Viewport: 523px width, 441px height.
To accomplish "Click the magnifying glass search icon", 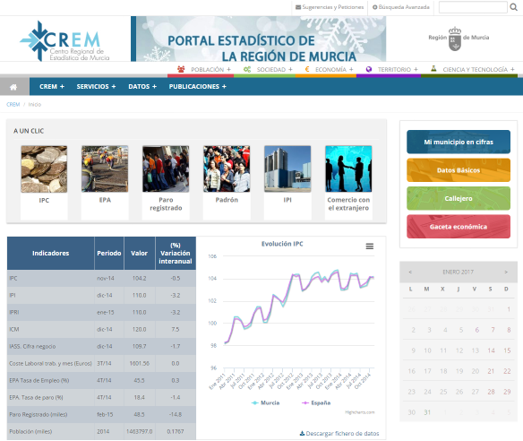I will click(x=513, y=7).
